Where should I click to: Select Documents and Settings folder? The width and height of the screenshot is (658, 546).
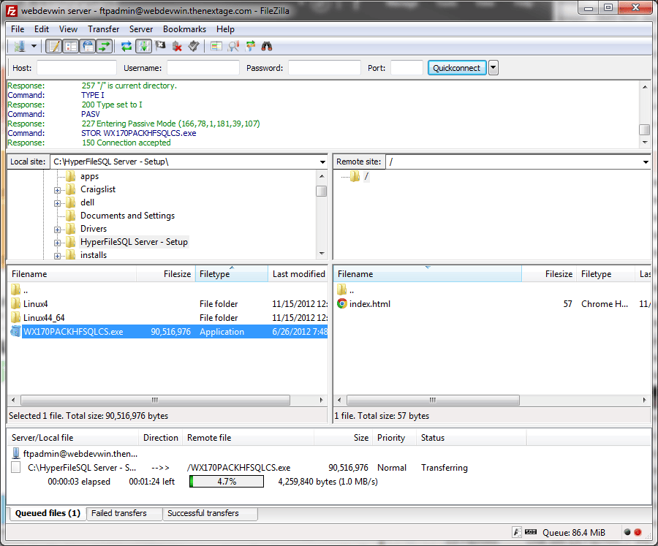(x=127, y=216)
